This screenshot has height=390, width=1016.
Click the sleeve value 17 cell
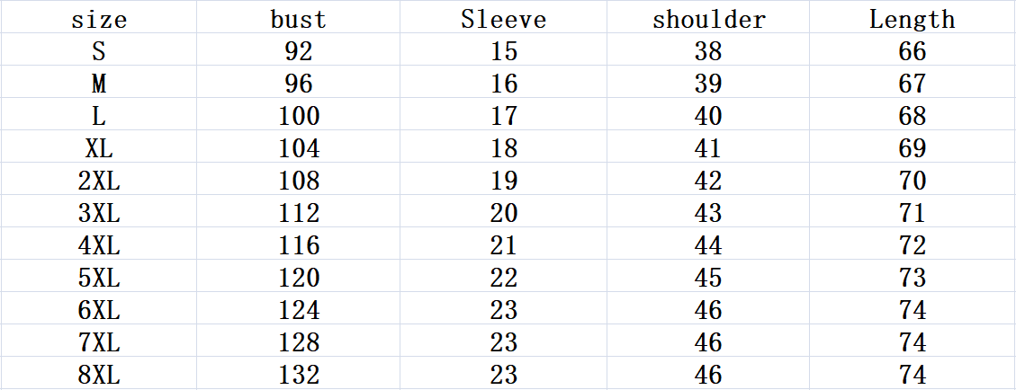pos(504,116)
